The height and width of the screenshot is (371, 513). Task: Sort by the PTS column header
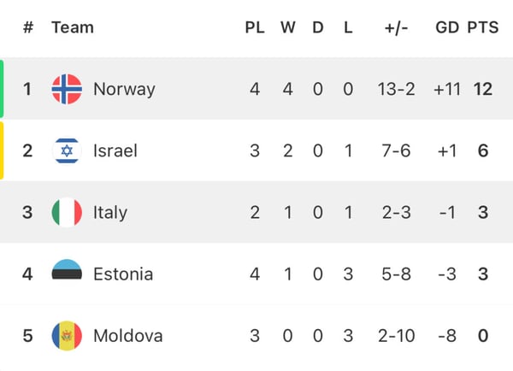point(483,27)
